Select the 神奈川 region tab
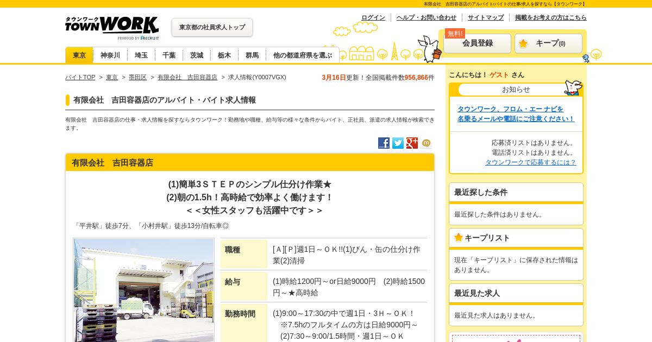This screenshot has width=652, height=342. coord(110,55)
